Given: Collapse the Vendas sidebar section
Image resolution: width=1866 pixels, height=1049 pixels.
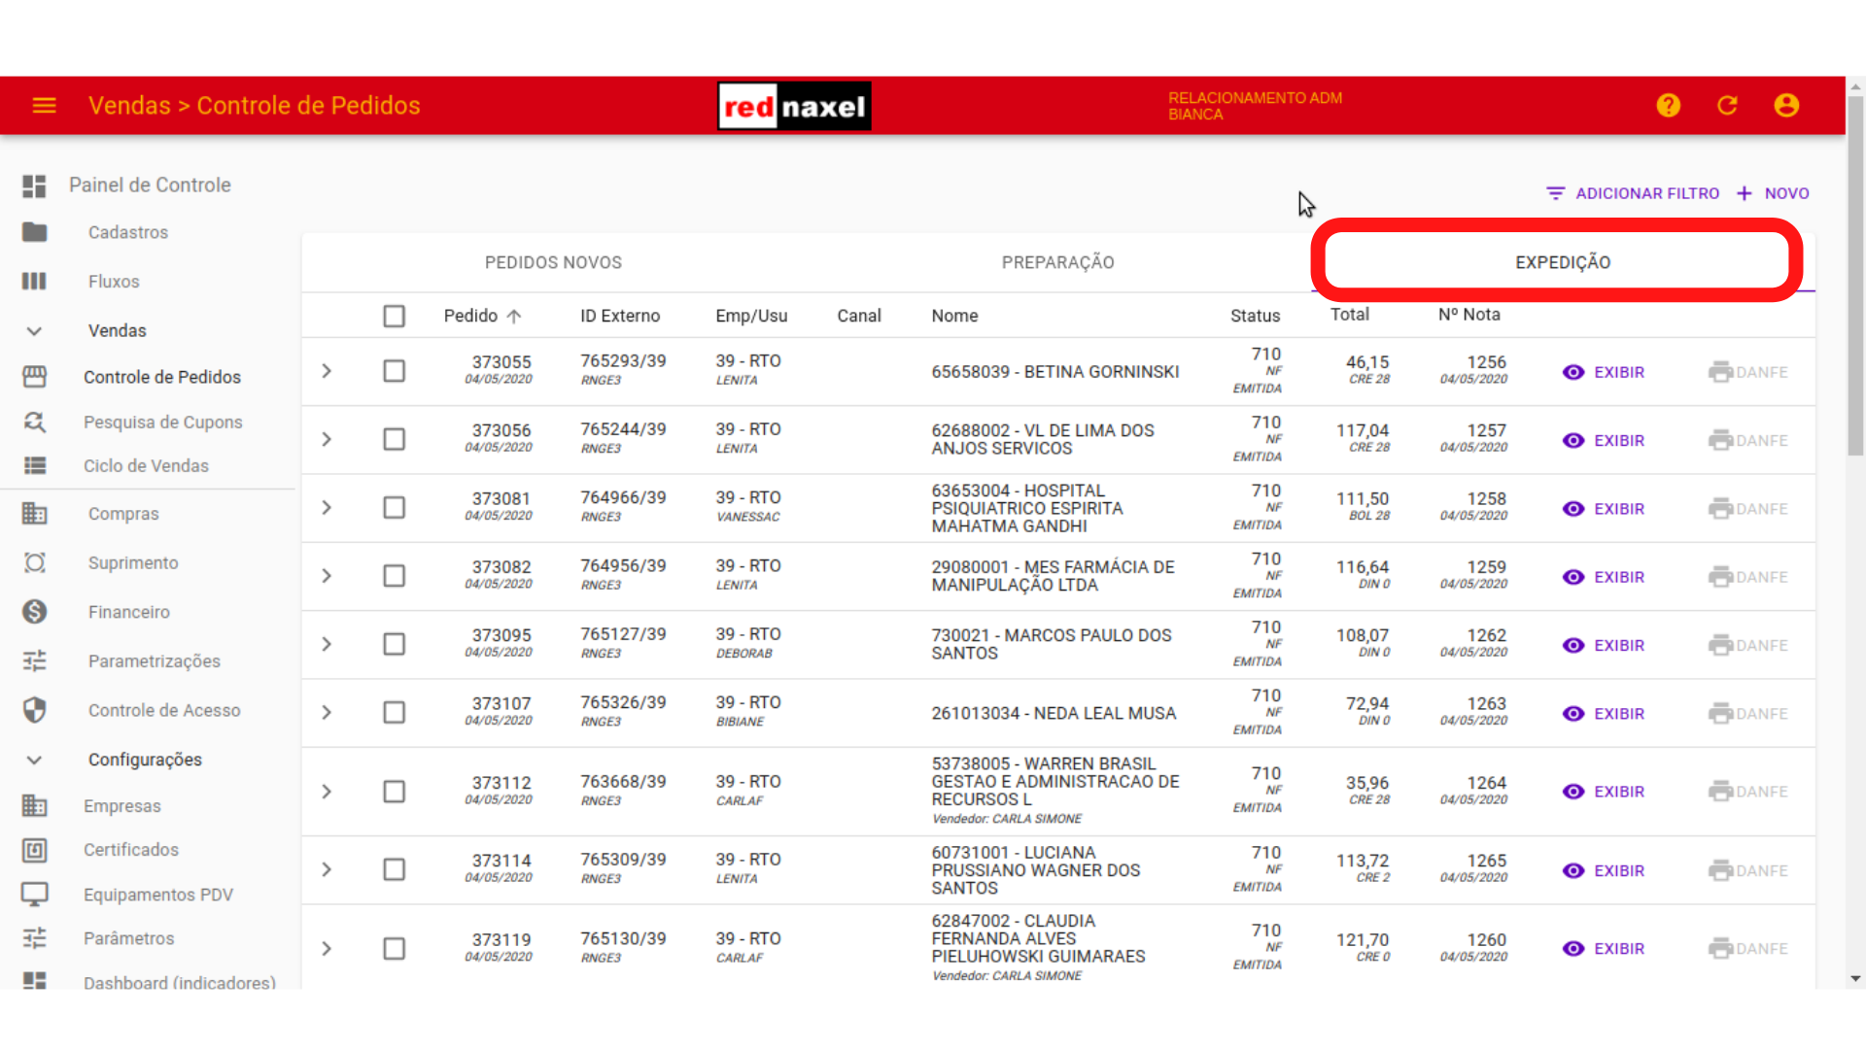Looking at the screenshot, I should (x=34, y=331).
